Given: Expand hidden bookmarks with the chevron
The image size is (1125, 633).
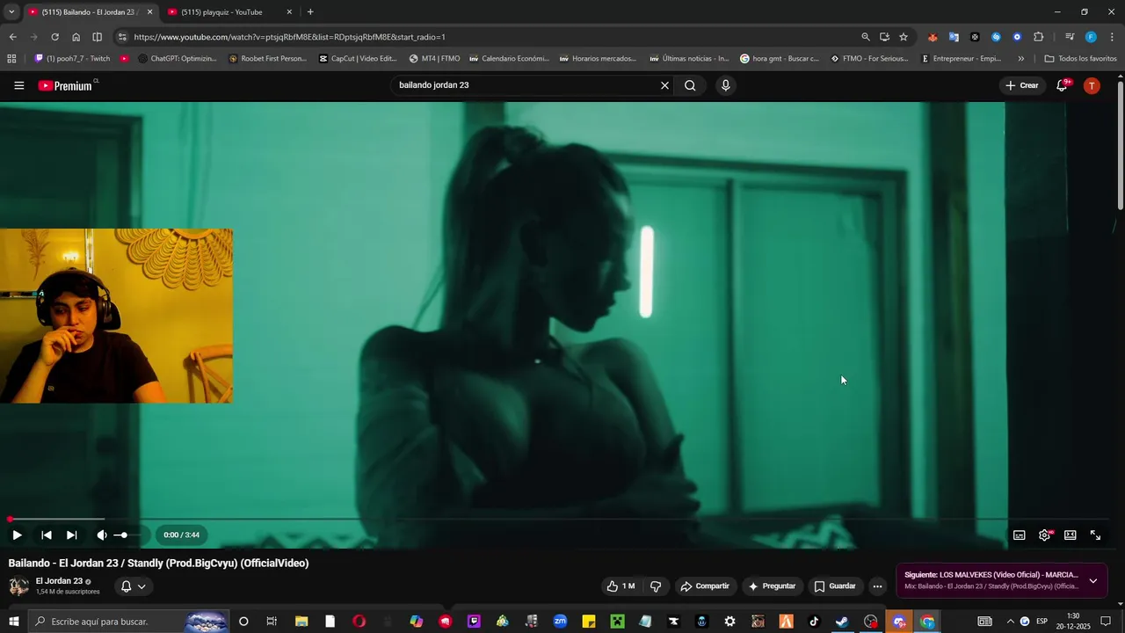Looking at the screenshot, I should click(1020, 59).
